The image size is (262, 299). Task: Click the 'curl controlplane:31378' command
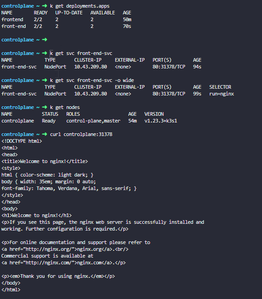(x=81, y=135)
